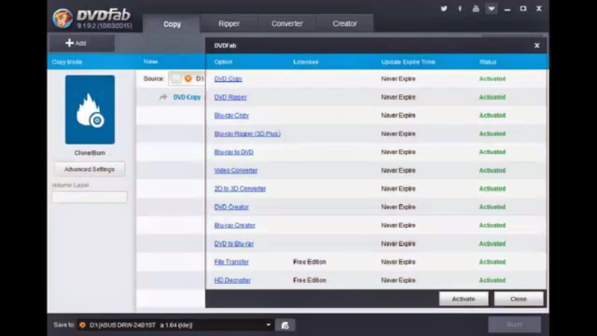Click the Add button with plus icon

(81, 43)
